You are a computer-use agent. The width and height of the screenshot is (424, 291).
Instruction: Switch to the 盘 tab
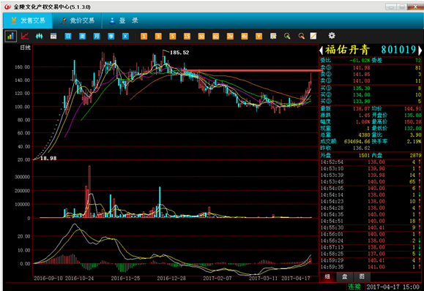point(344,276)
